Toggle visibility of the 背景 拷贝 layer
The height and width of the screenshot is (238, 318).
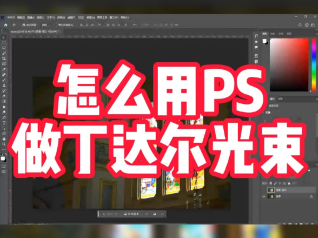(264, 189)
